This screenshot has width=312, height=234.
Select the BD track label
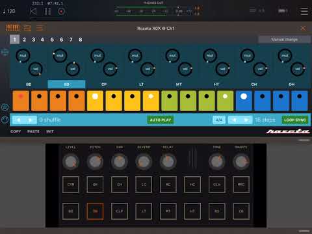29,84
